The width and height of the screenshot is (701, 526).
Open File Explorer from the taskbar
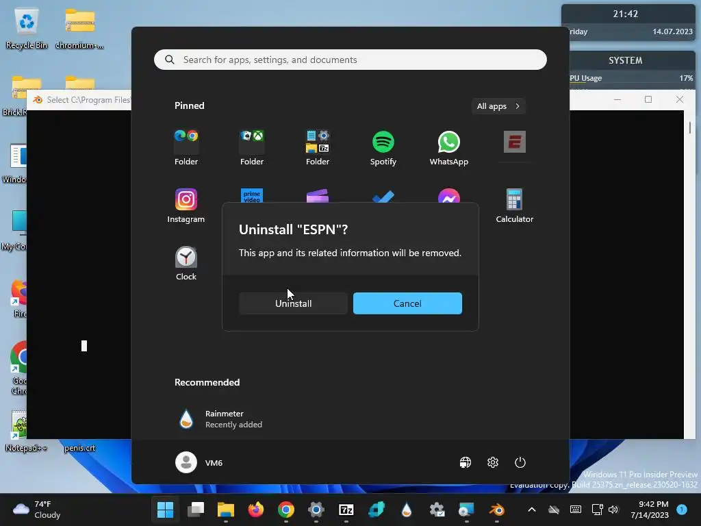click(226, 510)
